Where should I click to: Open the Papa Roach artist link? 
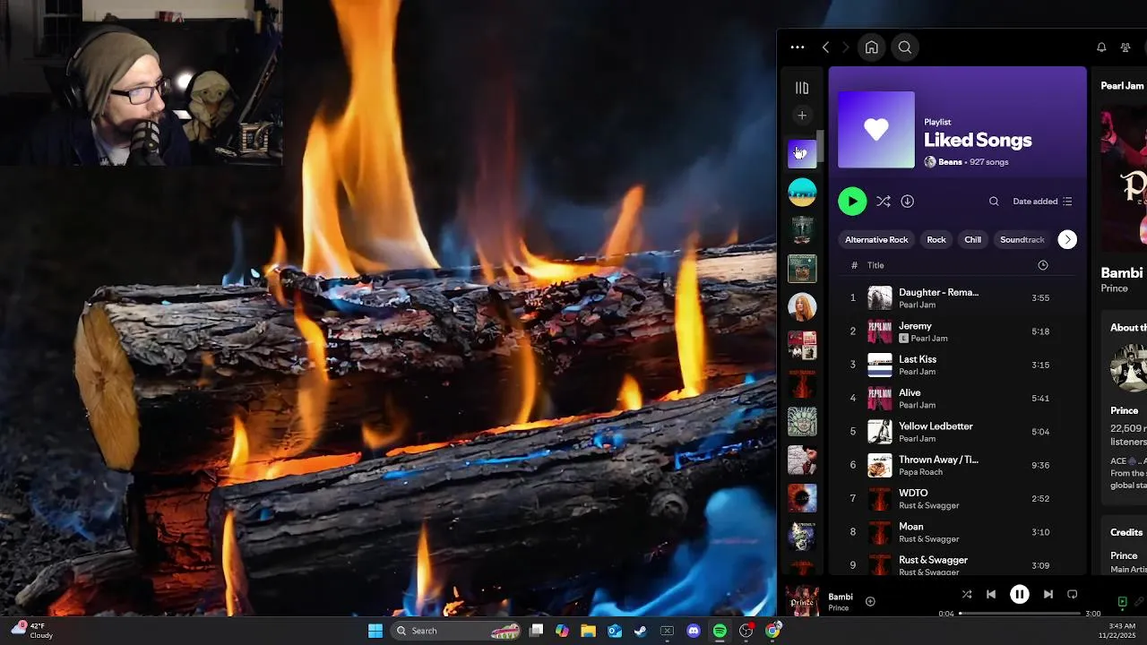coord(920,472)
